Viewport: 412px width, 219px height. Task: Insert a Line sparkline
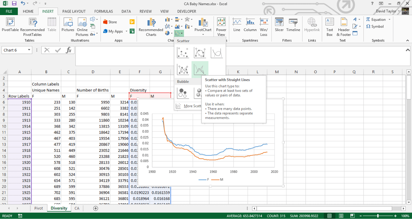click(x=237, y=25)
